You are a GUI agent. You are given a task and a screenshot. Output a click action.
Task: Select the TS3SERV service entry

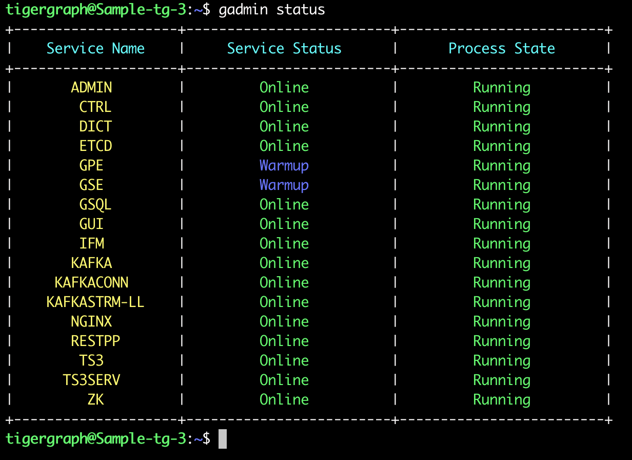point(92,380)
